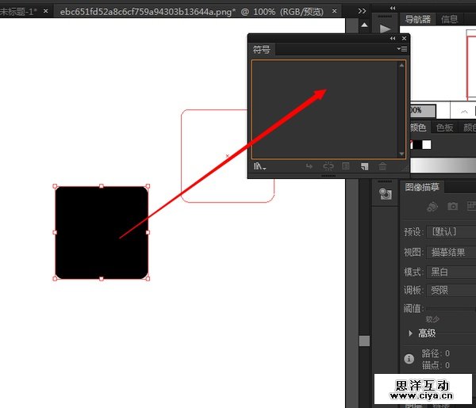The image size is (476, 408).
Task: Click the play-shaped Actions panel icon
Action: (385, 29)
